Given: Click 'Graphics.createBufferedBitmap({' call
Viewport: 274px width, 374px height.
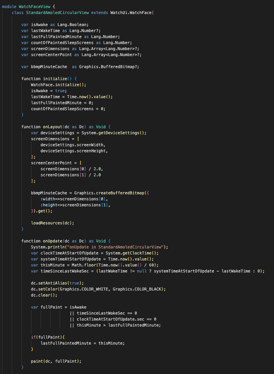Looking at the screenshot, I should pos(111,193).
